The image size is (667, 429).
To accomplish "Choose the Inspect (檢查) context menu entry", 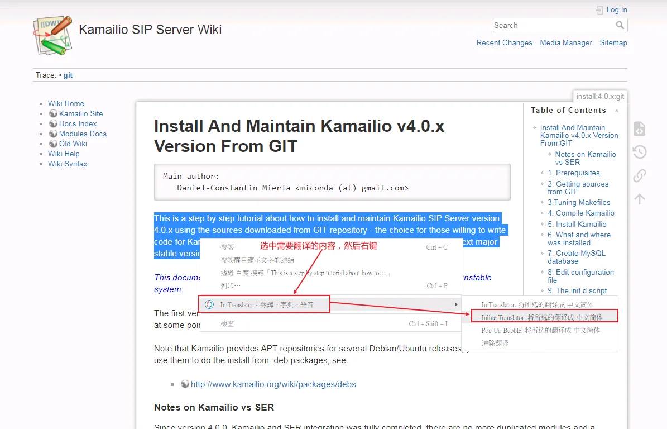I will point(331,323).
